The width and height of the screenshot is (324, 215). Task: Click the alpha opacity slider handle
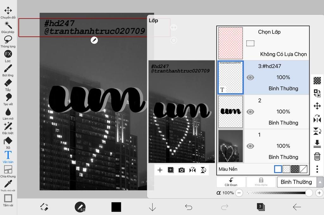tap(309, 193)
